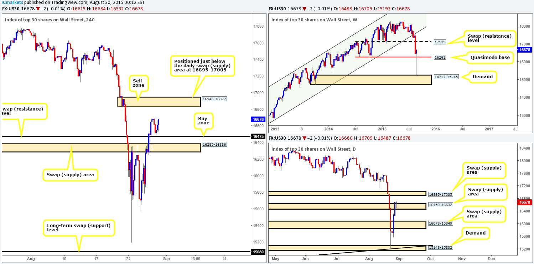Click the 16261 Quasimodo price label
The image size is (534, 264).
440,56
